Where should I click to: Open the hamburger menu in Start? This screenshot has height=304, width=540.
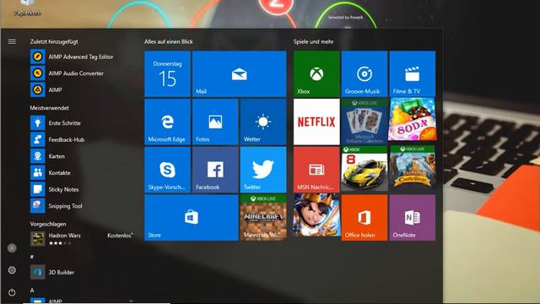click(12, 41)
